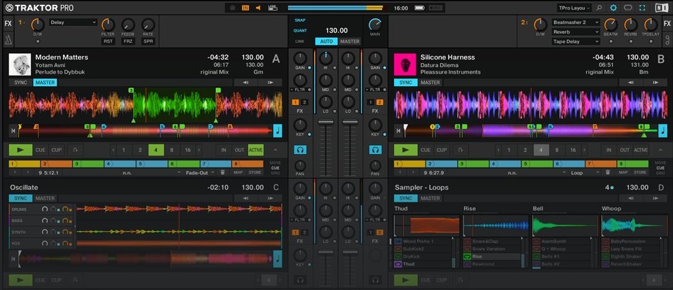The width and height of the screenshot is (673, 290).
Task: Toggle SNAP mode
Action: point(299,20)
